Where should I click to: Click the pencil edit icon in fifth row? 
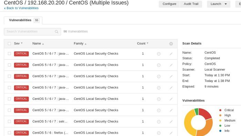(x=171, y=99)
